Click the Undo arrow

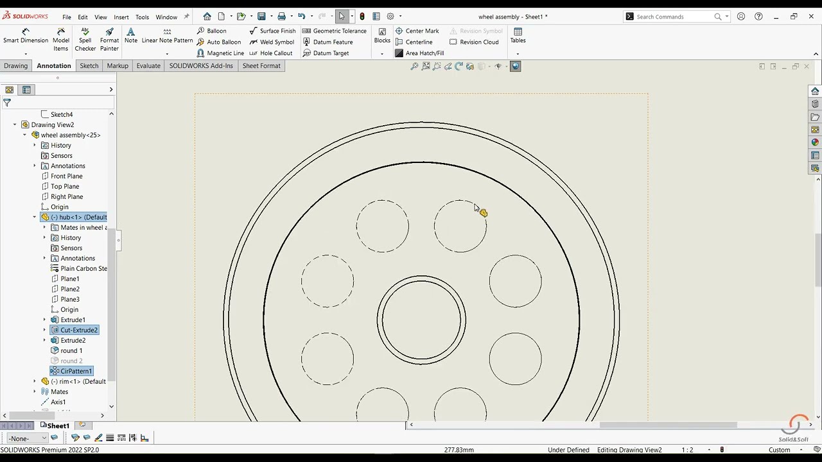click(x=301, y=17)
